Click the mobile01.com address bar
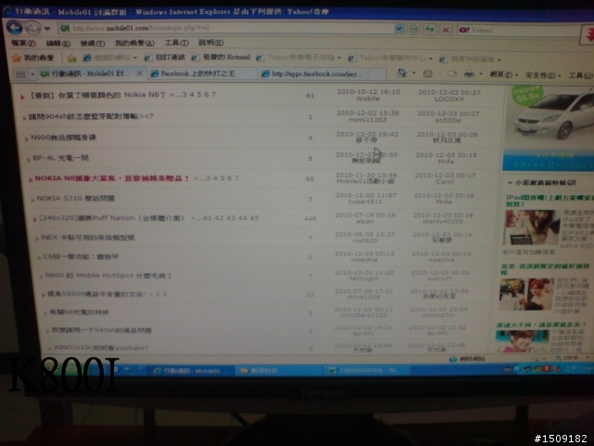This screenshot has height=446, width=594. pos(231,29)
